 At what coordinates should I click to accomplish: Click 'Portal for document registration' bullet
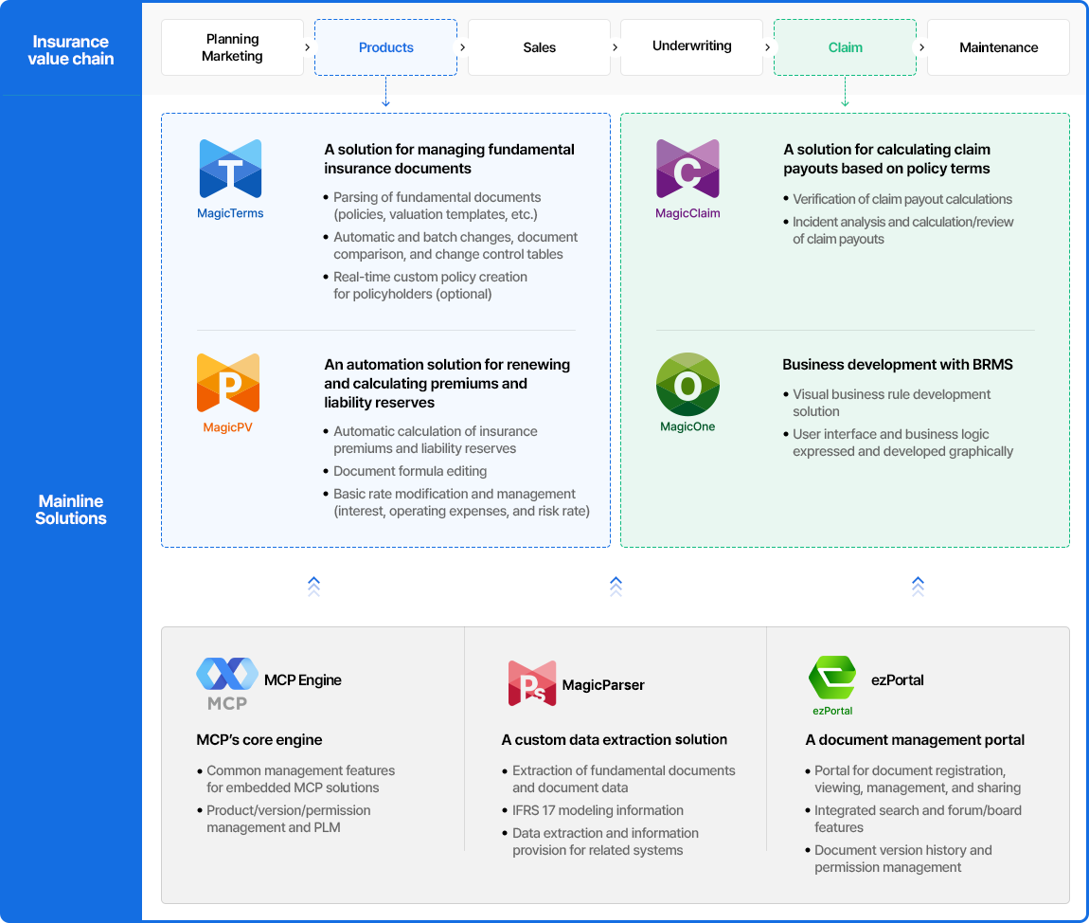(917, 779)
